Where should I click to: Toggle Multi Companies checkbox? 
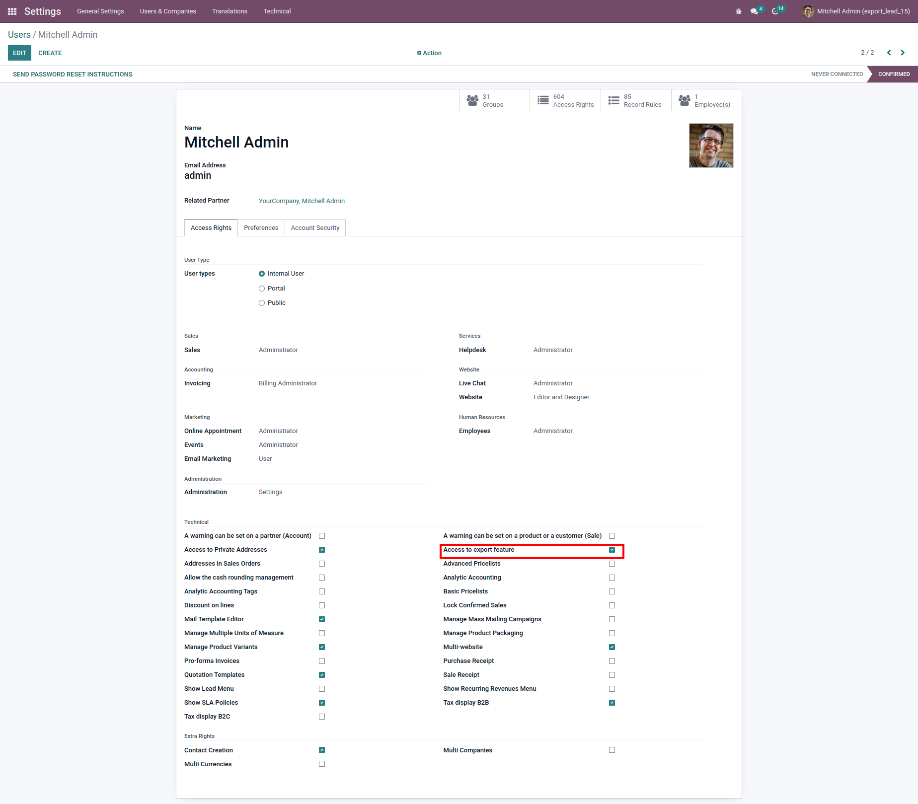click(612, 750)
